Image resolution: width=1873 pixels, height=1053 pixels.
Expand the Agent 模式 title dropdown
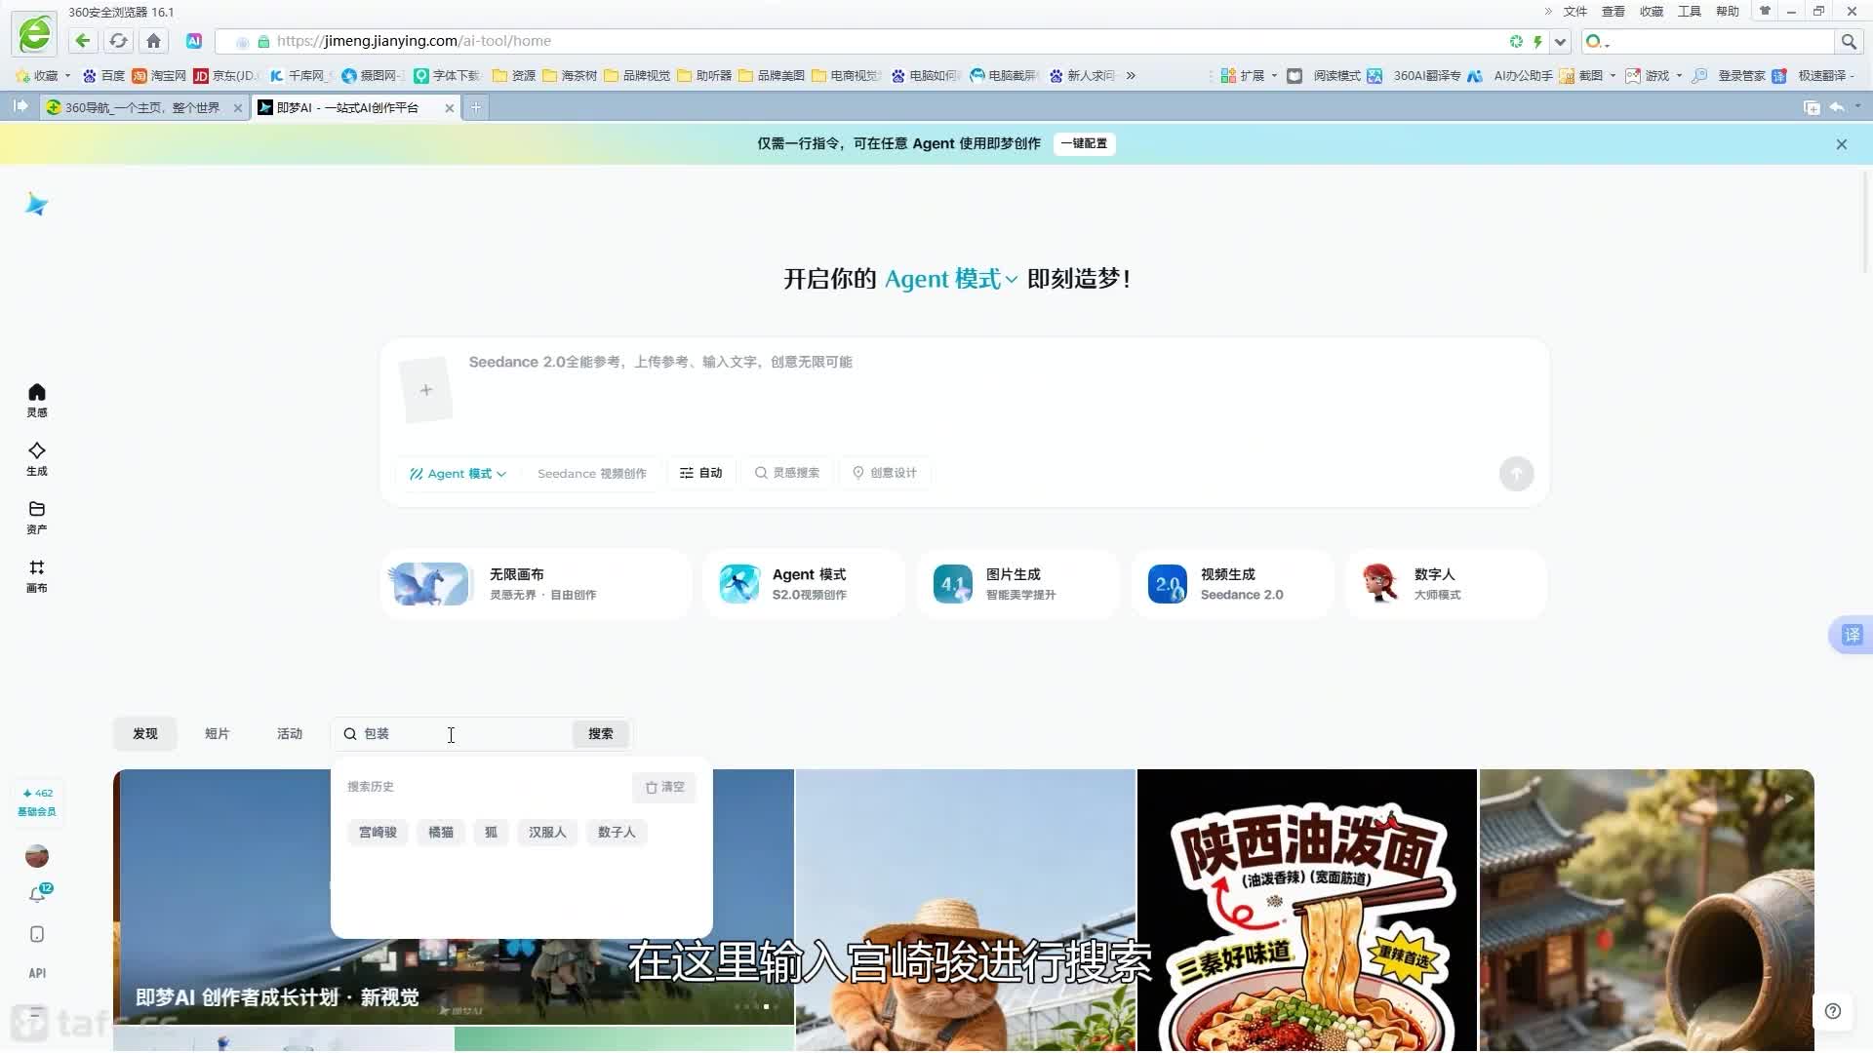coord(951,279)
